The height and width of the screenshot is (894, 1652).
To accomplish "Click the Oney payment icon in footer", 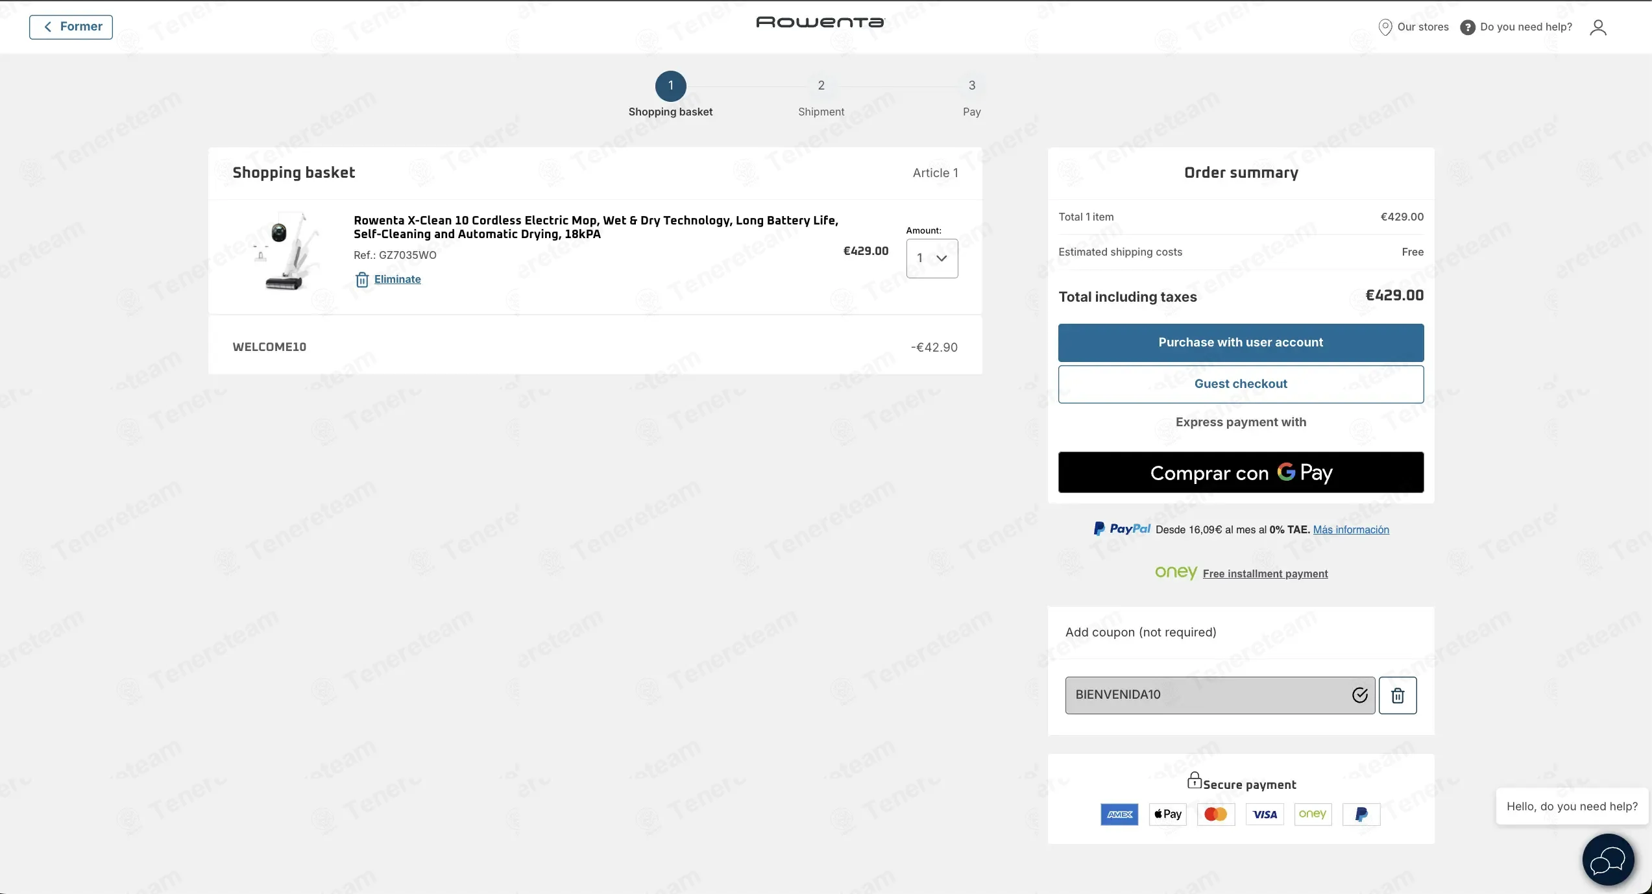I will [1313, 814].
